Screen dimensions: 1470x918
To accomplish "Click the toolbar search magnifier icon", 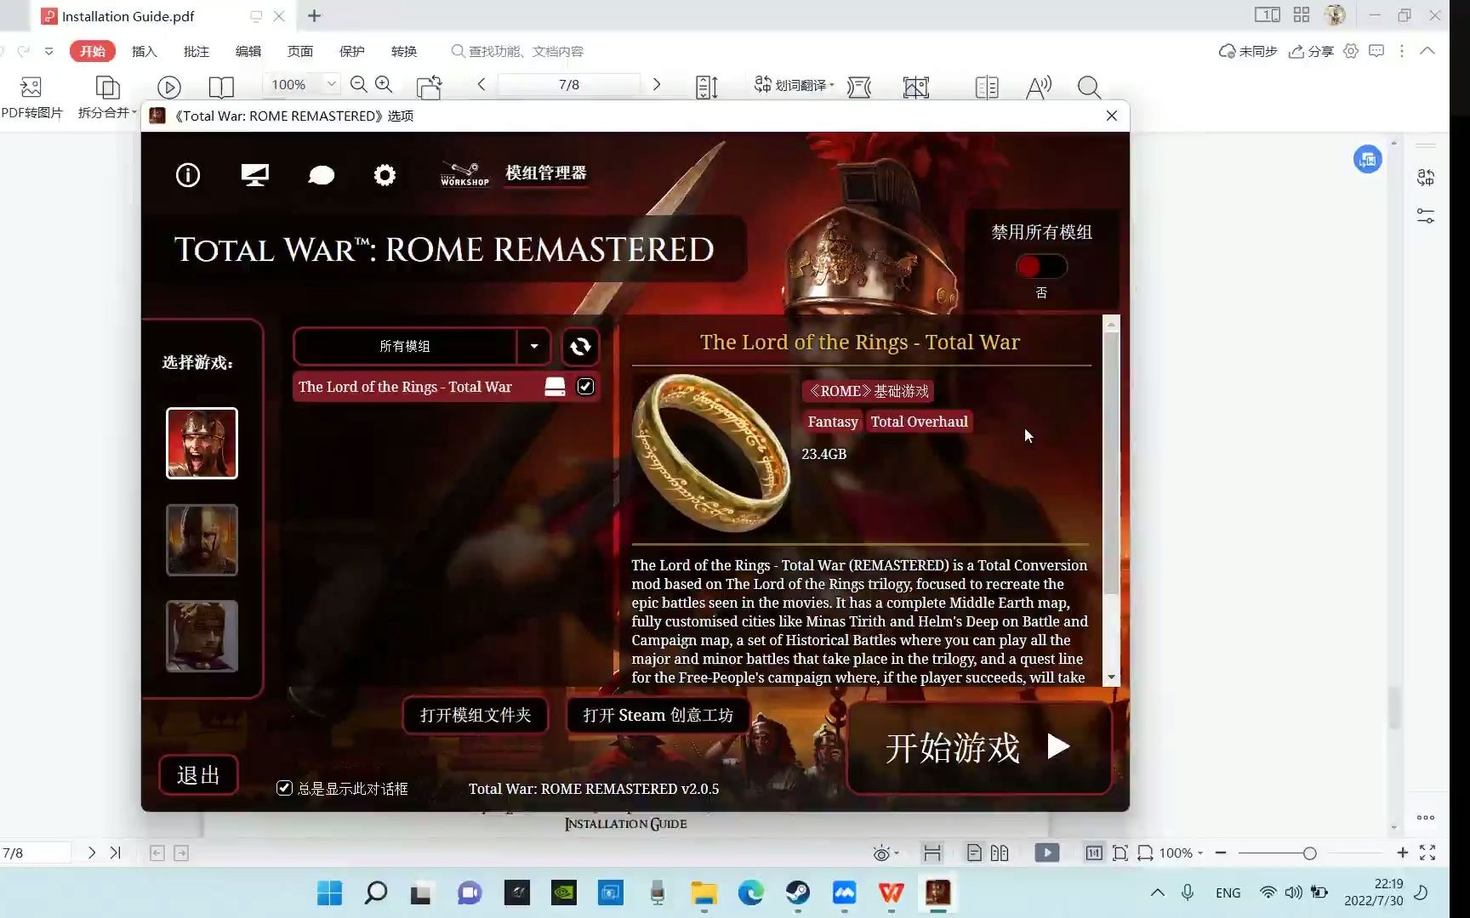I will click(1089, 87).
